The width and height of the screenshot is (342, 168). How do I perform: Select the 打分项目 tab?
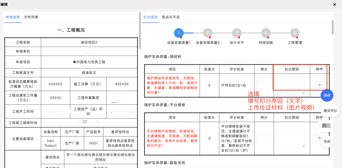point(151,17)
